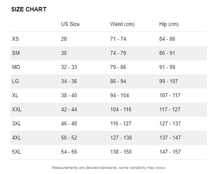
Task: Click US size value 32 - 33
Action: 69,67
